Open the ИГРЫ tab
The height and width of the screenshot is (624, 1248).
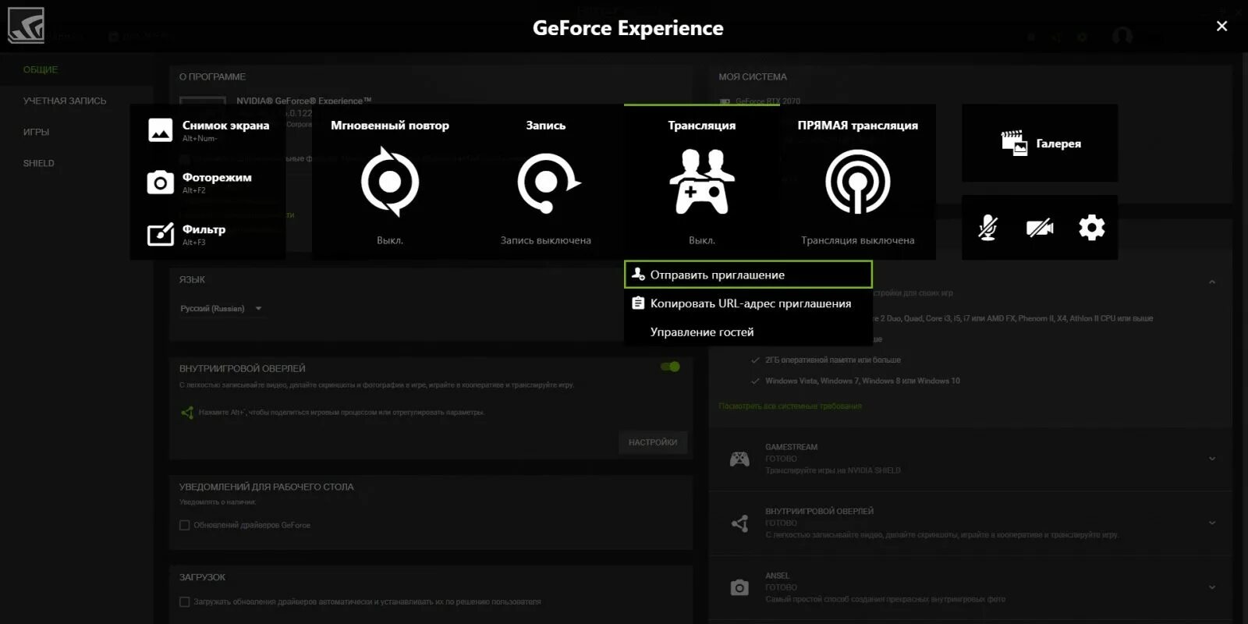pyautogui.click(x=36, y=132)
